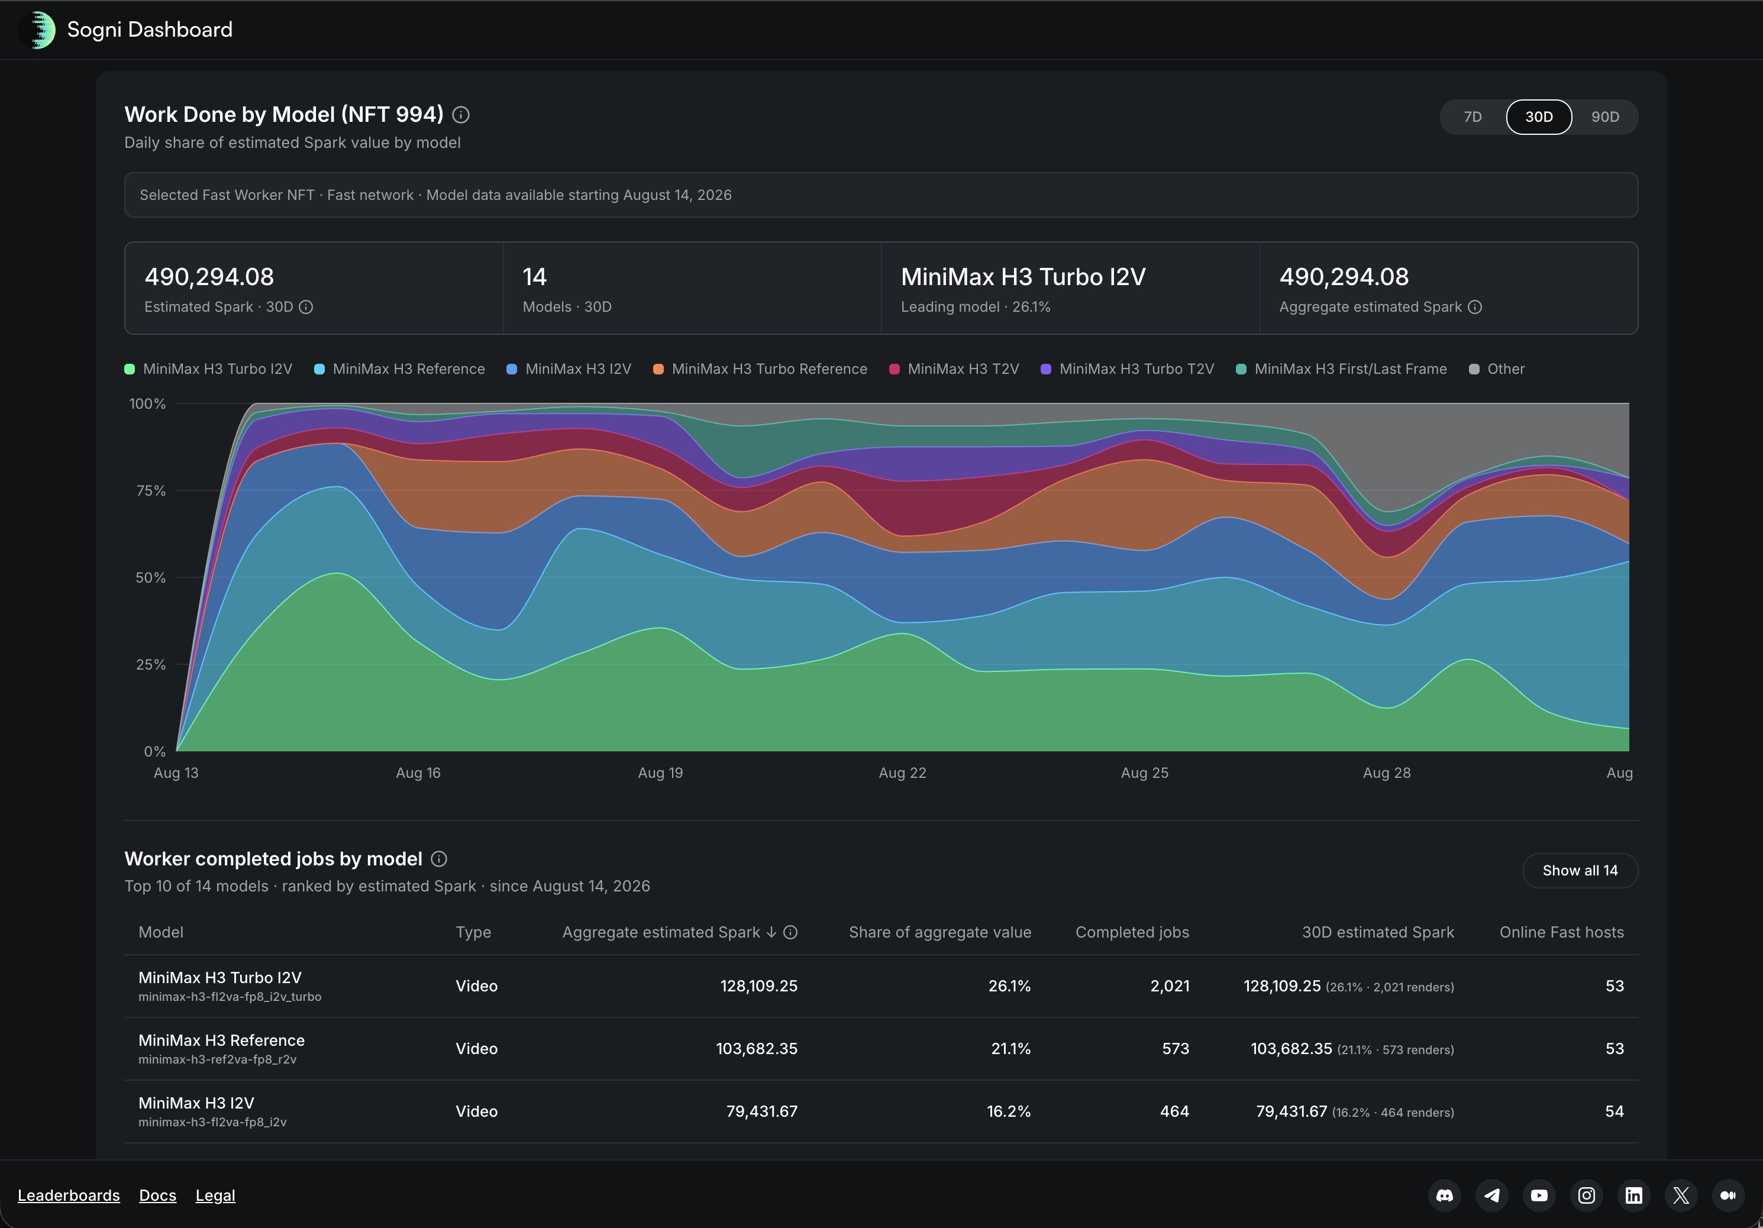This screenshot has width=1763, height=1228.
Task: Sort by the Type column header
Action: coord(473,932)
